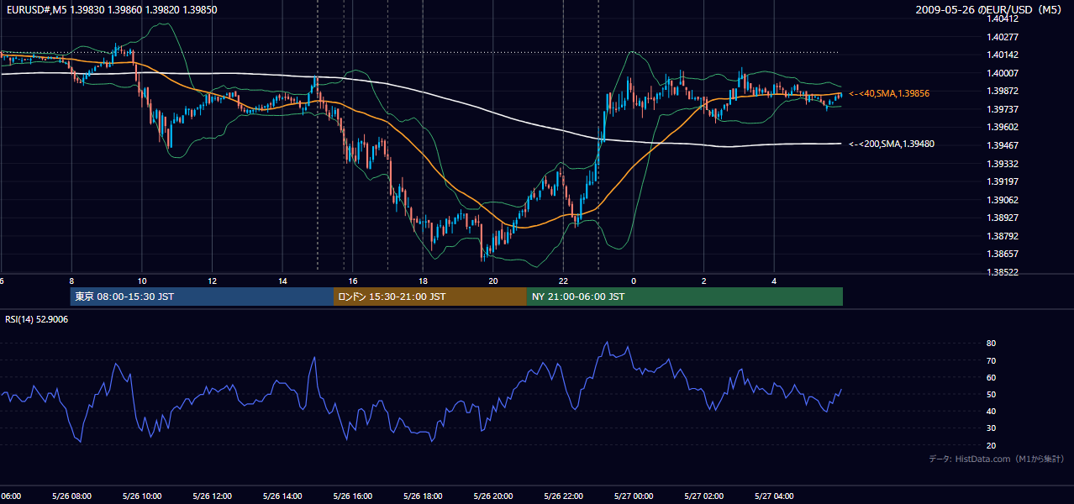Click price axis value 1.39062

1003,200
